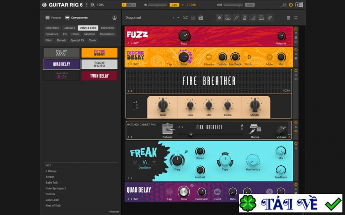The width and height of the screenshot is (345, 215).
Task: Click the tempo sync note icon on Psyche Delay
Action: click(x=194, y=51)
